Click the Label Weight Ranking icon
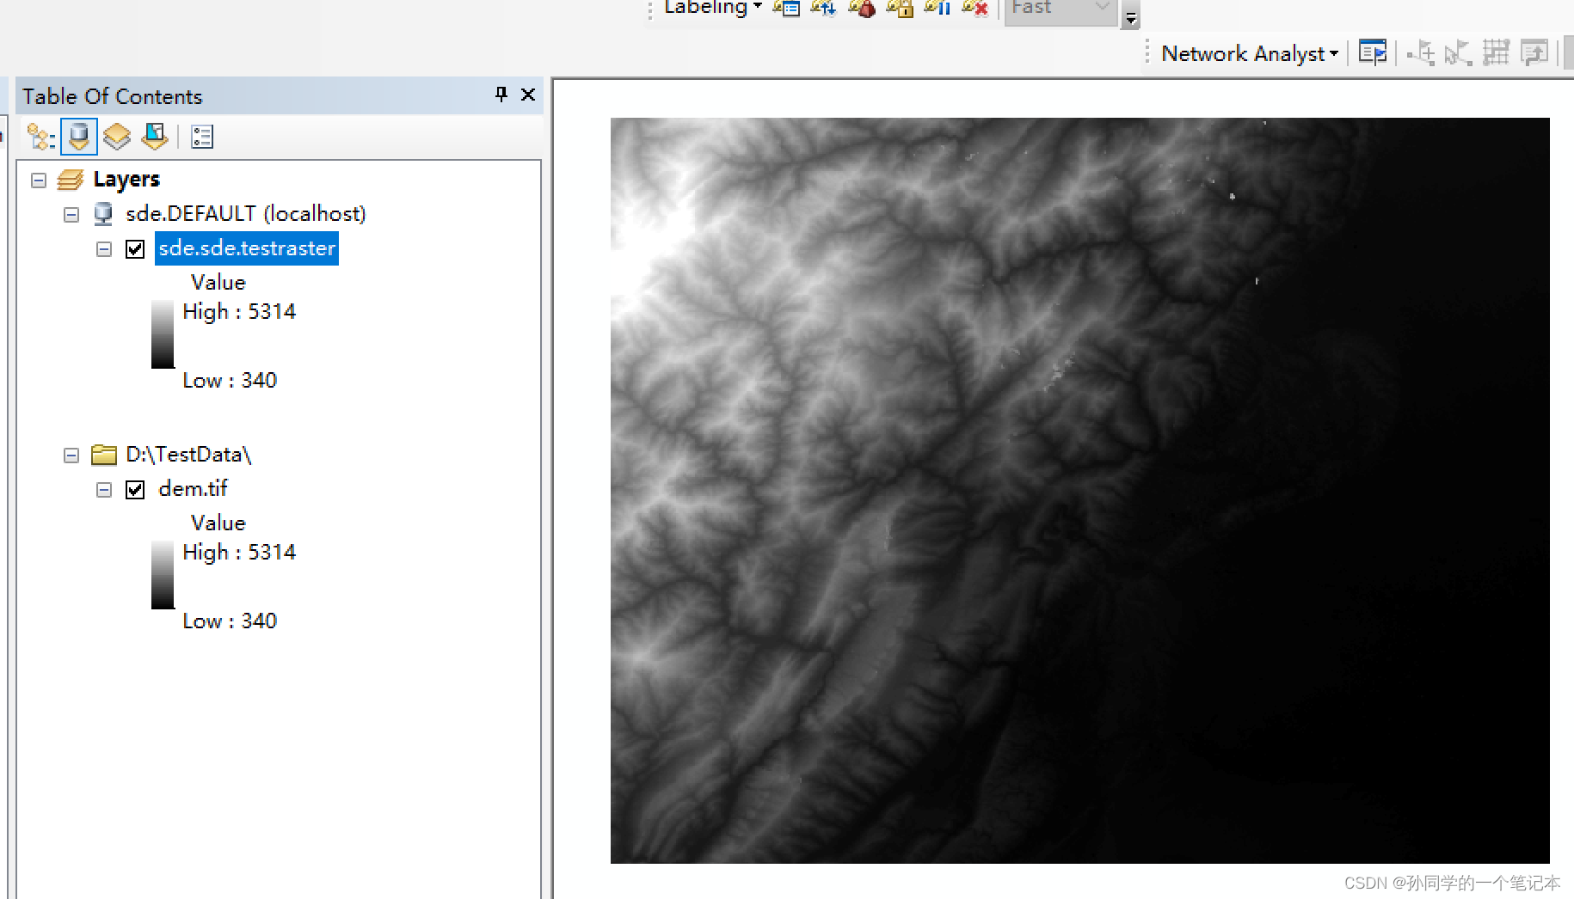This screenshot has width=1574, height=899. tap(862, 8)
